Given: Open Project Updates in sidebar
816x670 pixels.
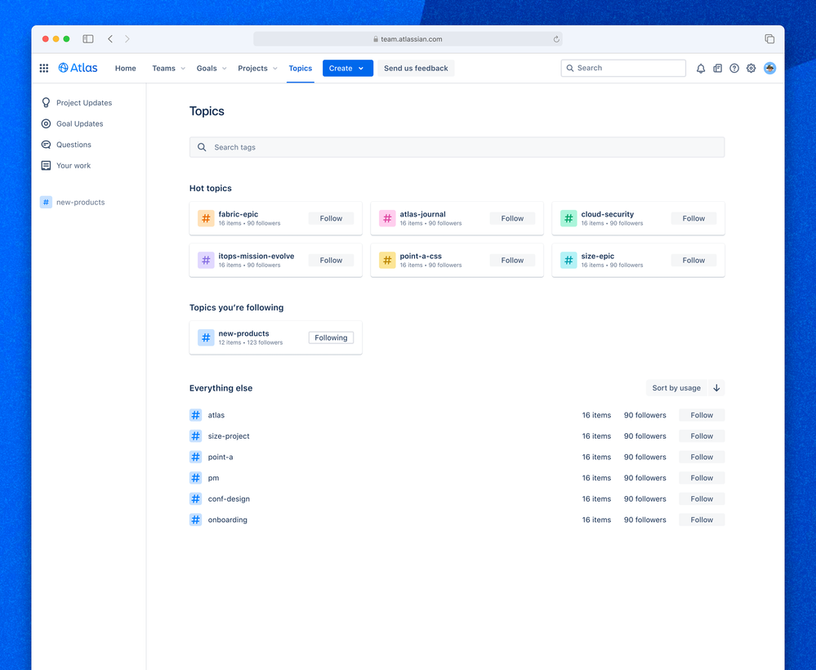Looking at the screenshot, I should (84, 103).
